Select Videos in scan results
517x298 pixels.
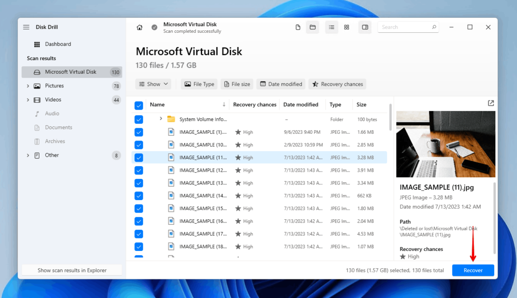53,100
